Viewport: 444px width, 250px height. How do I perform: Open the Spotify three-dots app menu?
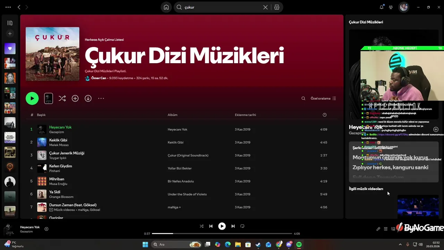tap(8, 7)
